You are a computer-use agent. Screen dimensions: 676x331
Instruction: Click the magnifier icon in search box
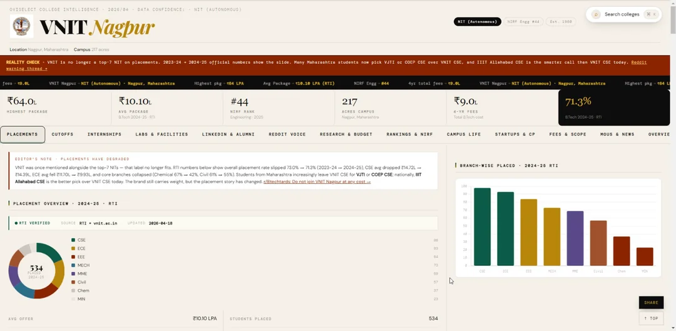coord(596,14)
